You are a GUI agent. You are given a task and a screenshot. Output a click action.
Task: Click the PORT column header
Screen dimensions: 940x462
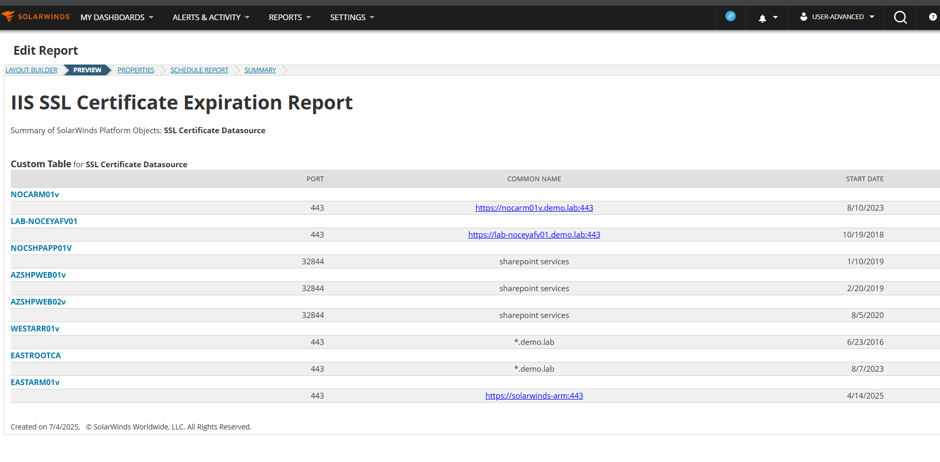click(315, 179)
